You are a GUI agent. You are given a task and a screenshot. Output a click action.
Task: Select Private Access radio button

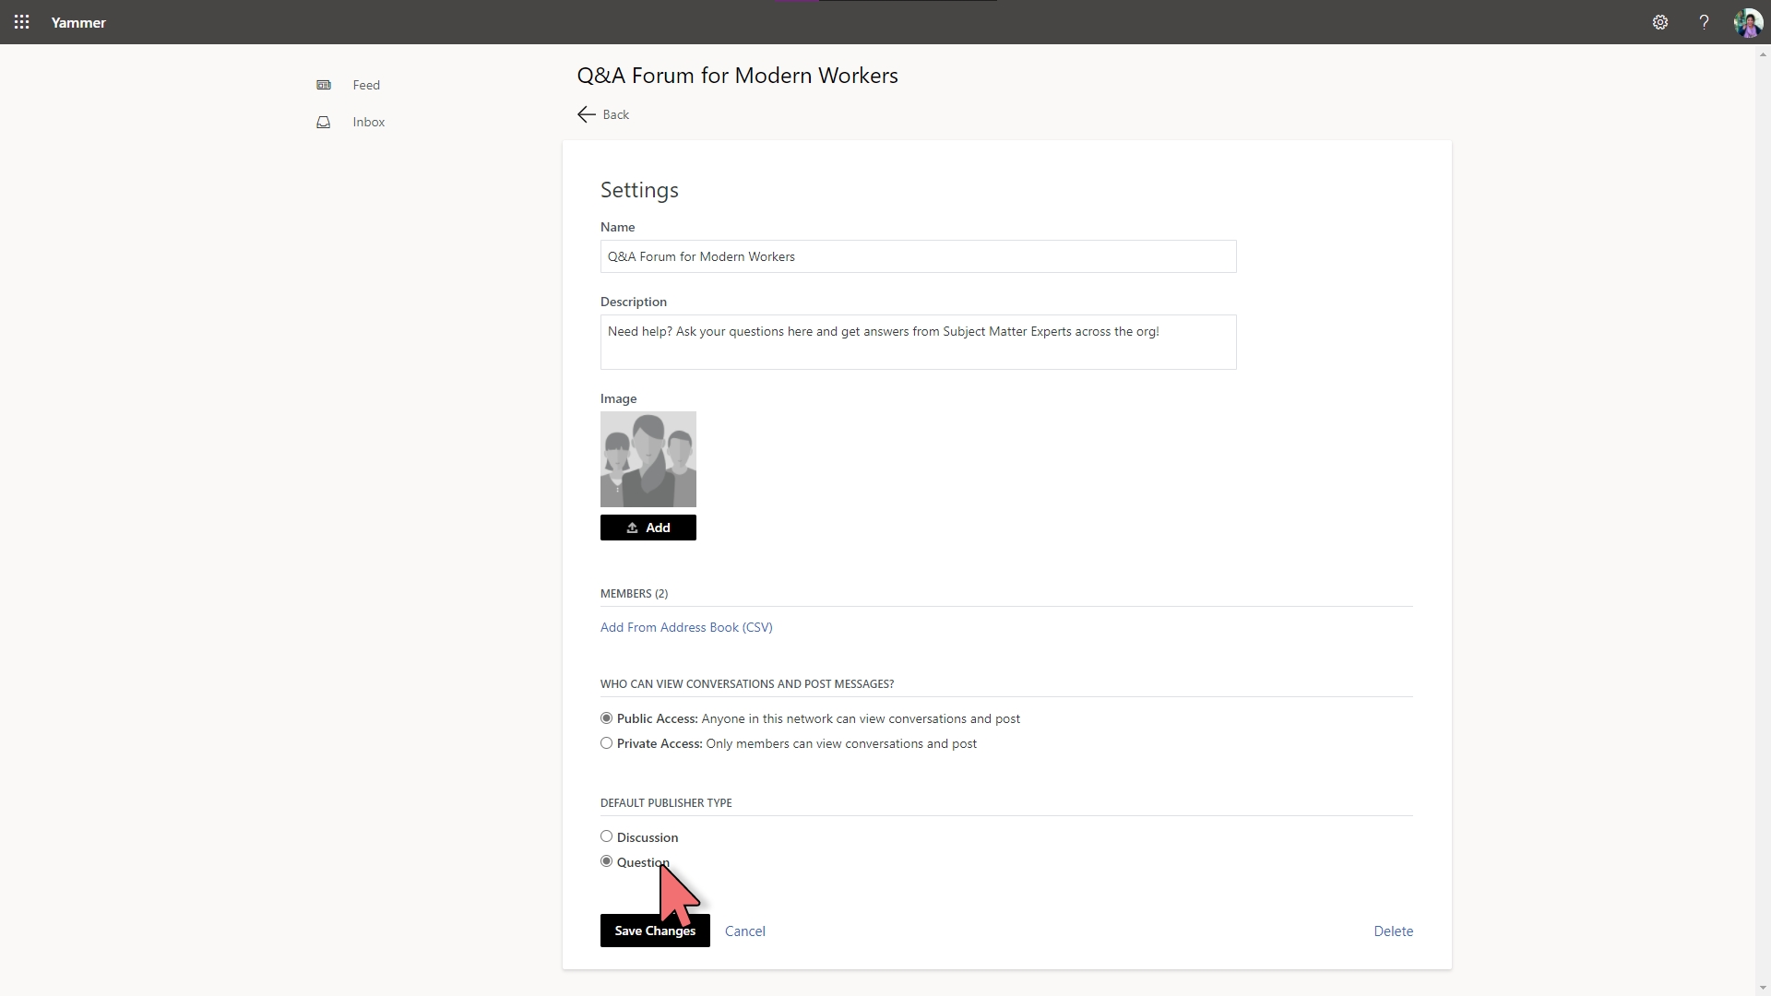point(606,743)
